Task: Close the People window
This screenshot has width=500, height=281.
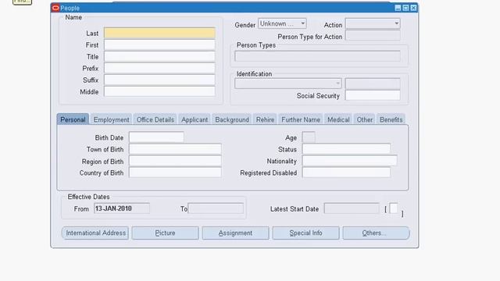Action: (x=413, y=8)
